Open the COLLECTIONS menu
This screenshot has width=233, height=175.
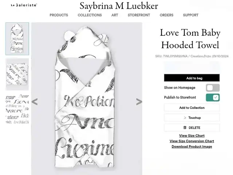pyautogui.click(x=90, y=15)
